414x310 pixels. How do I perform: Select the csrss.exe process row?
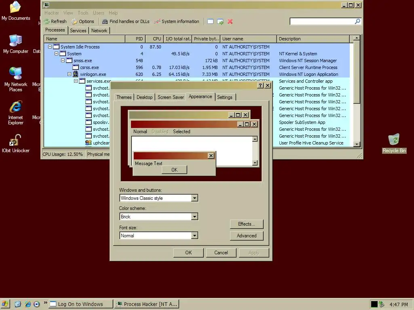(x=197, y=67)
